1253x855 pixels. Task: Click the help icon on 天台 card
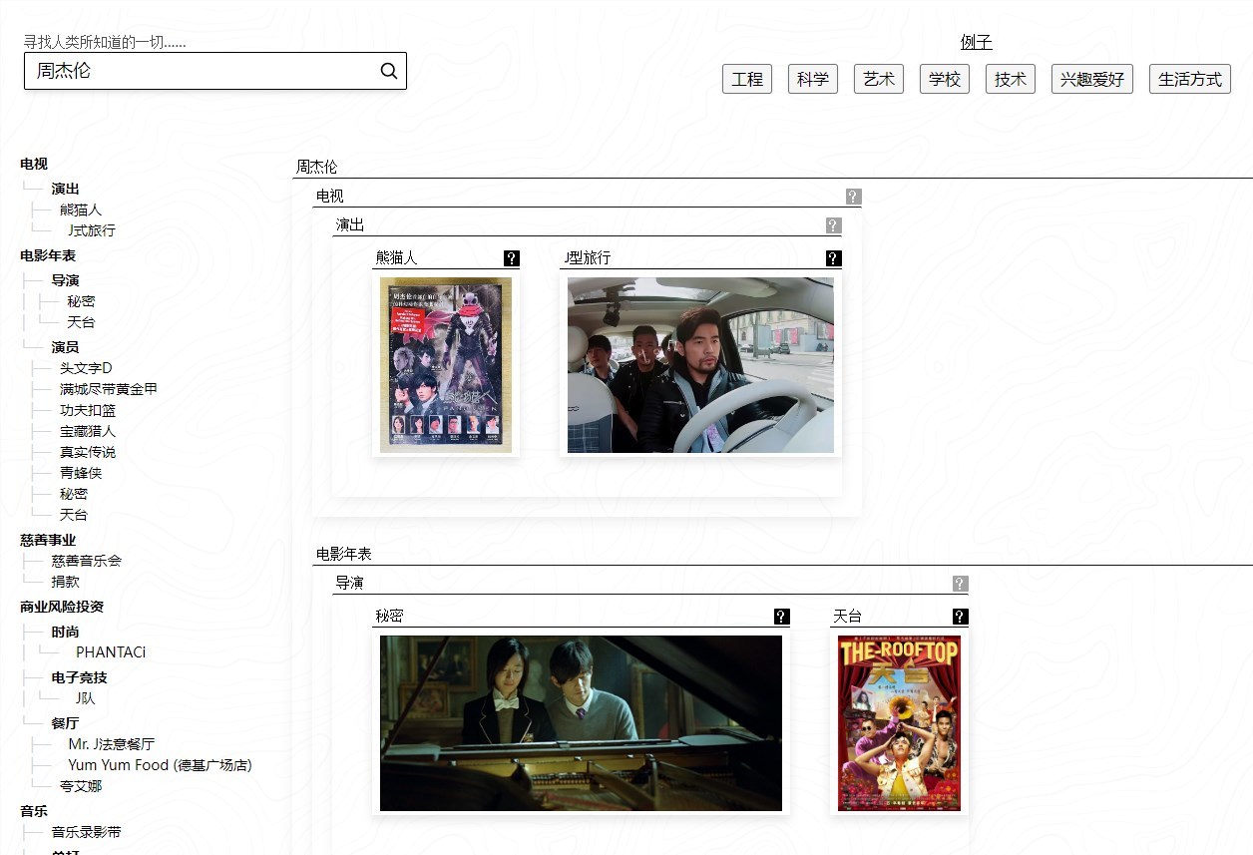point(961,617)
